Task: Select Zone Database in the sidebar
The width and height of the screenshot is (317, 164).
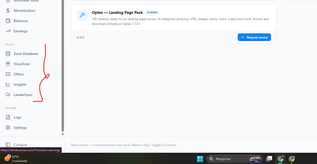Action: click(x=26, y=54)
